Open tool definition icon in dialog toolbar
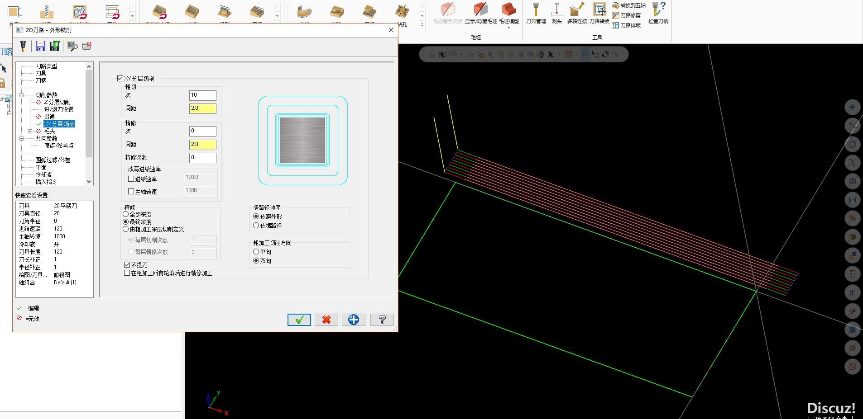The width and height of the screenshot is (863, 419). tap(23, 46)
